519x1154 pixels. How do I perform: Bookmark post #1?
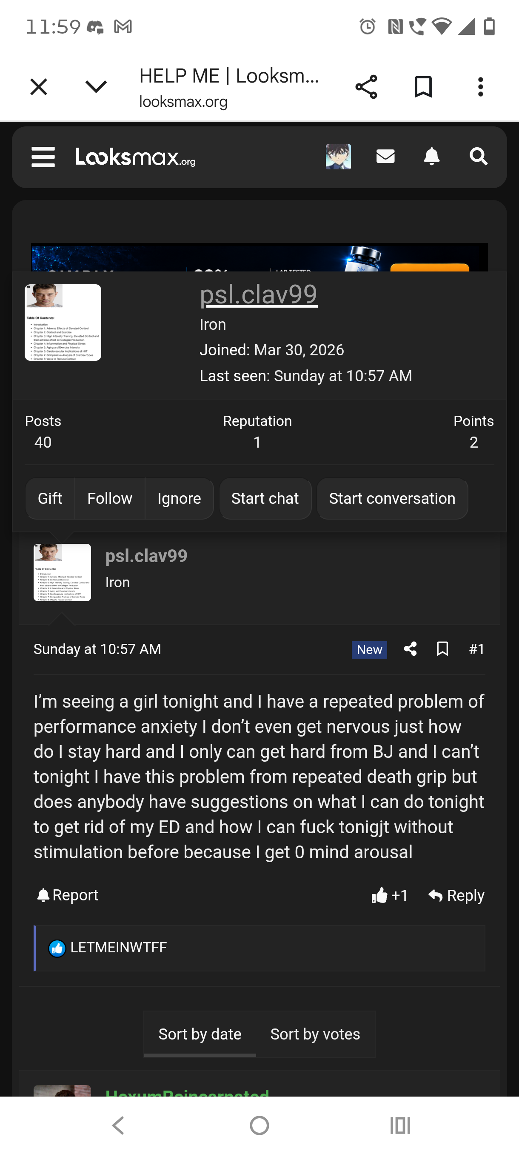(442, 648)
